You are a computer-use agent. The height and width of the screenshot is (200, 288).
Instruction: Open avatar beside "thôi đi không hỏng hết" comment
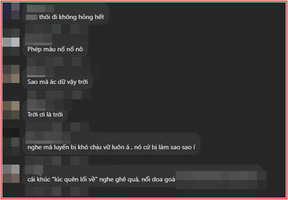11,11
